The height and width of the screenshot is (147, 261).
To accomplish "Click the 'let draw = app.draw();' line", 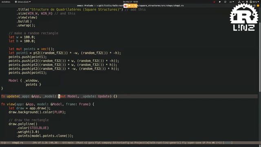I will tap(29, 108).
